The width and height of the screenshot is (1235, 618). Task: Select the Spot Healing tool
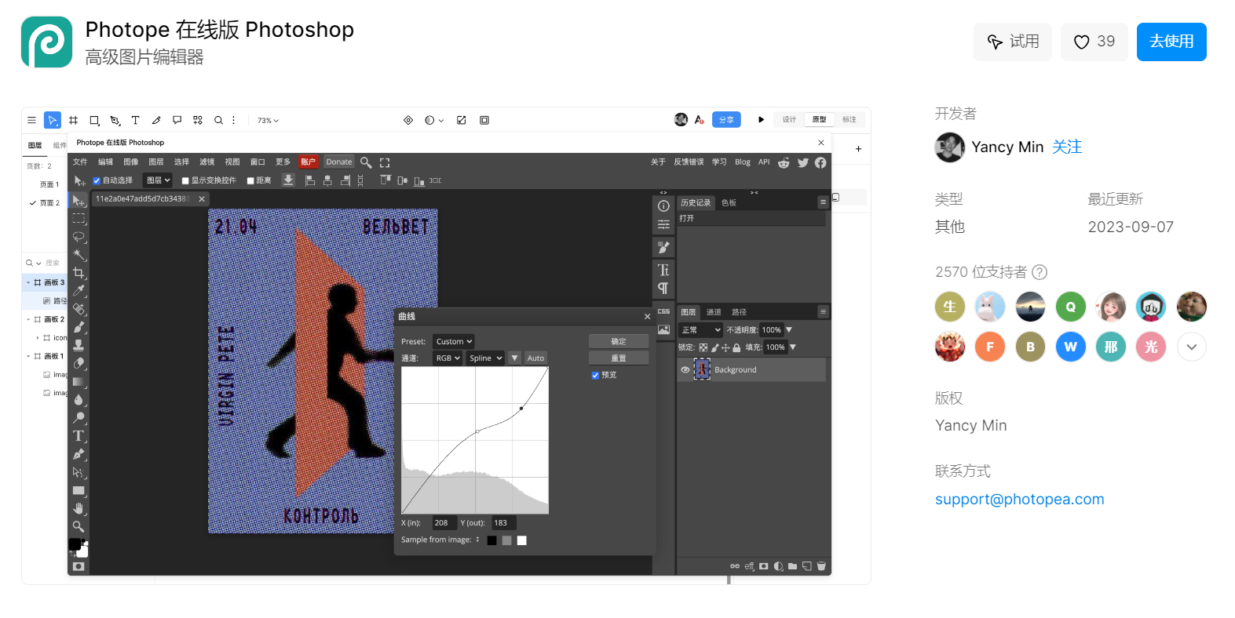tap(79, 309)
